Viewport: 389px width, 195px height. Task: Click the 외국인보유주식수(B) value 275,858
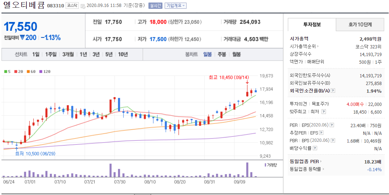374,83
